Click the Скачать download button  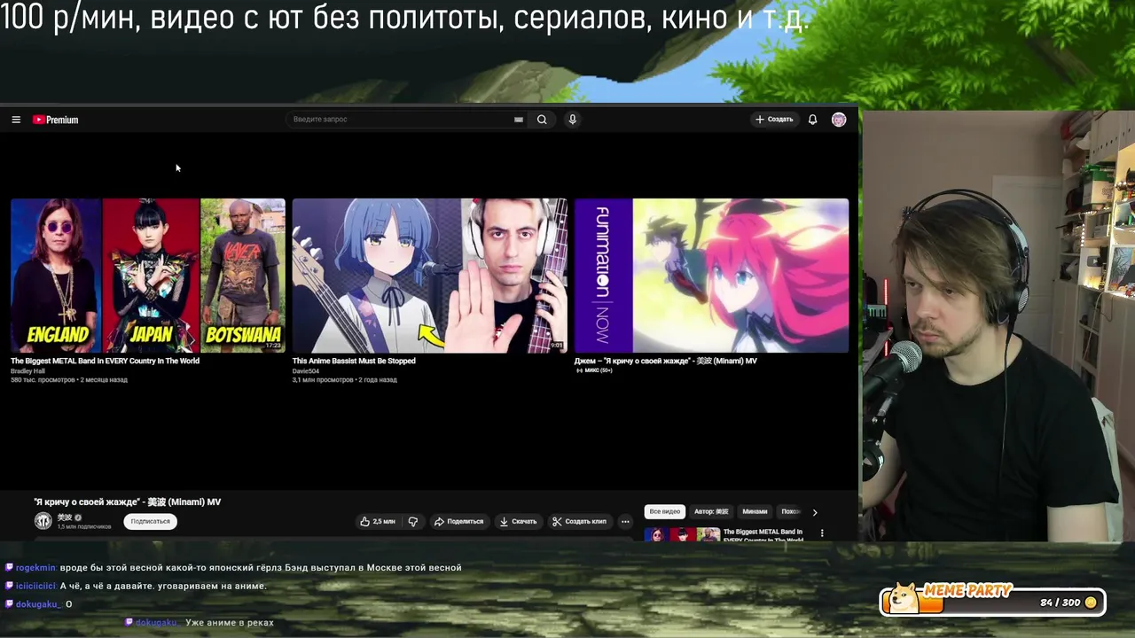coord(518,521)
